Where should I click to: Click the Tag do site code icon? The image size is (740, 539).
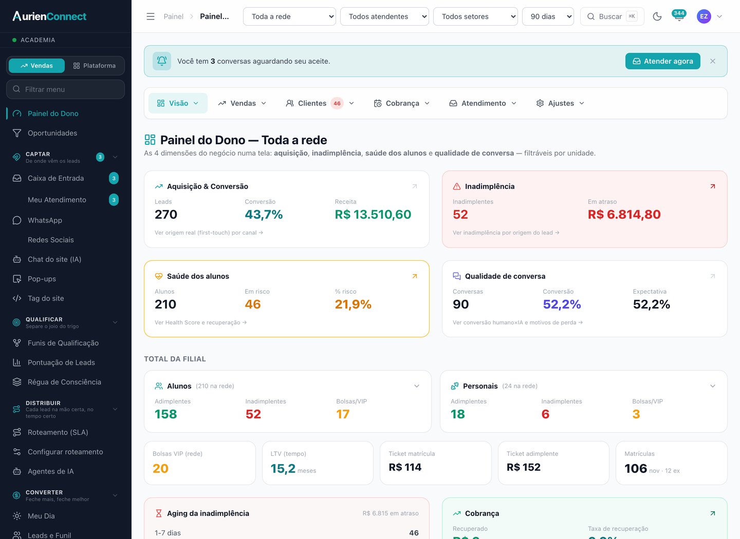(x=17, y=298)
